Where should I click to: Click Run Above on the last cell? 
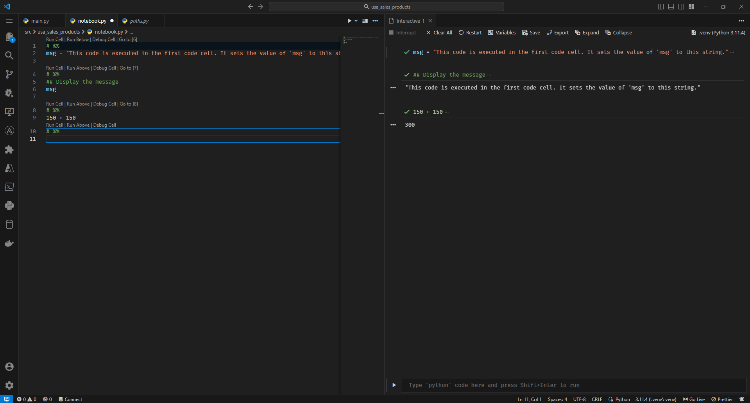(78, 125)
